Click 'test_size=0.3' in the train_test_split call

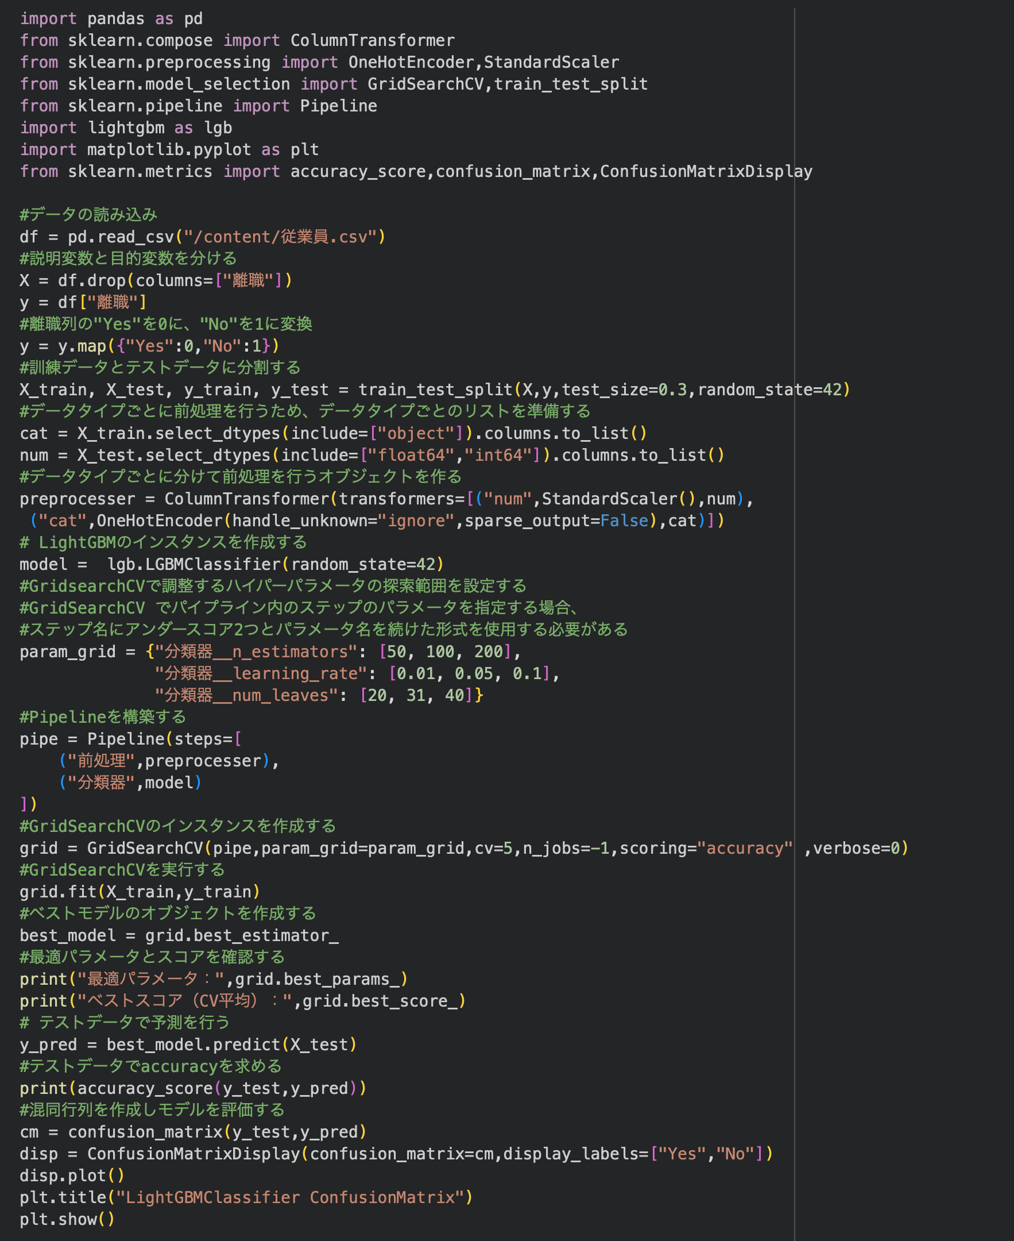pos(624,390)
